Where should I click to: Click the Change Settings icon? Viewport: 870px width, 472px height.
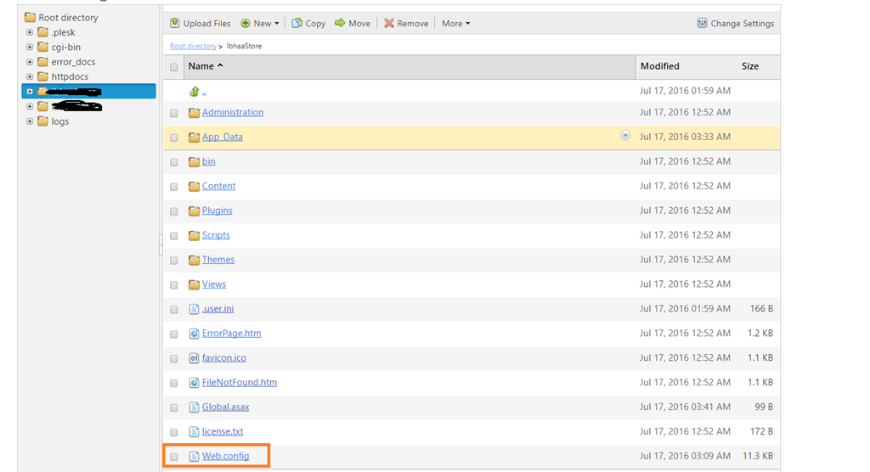[x=702, y=23]
